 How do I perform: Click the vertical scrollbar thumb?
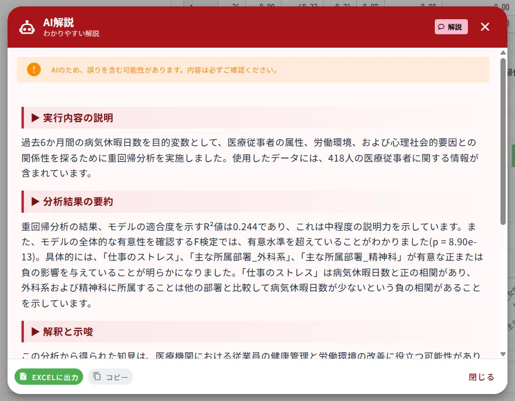click(503, 142)
